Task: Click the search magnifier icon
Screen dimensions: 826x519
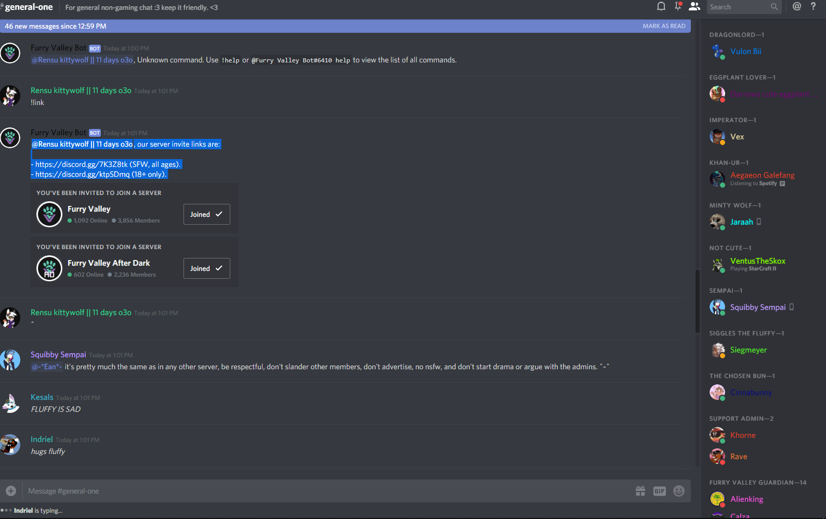Action: click(x=774, y=7)
